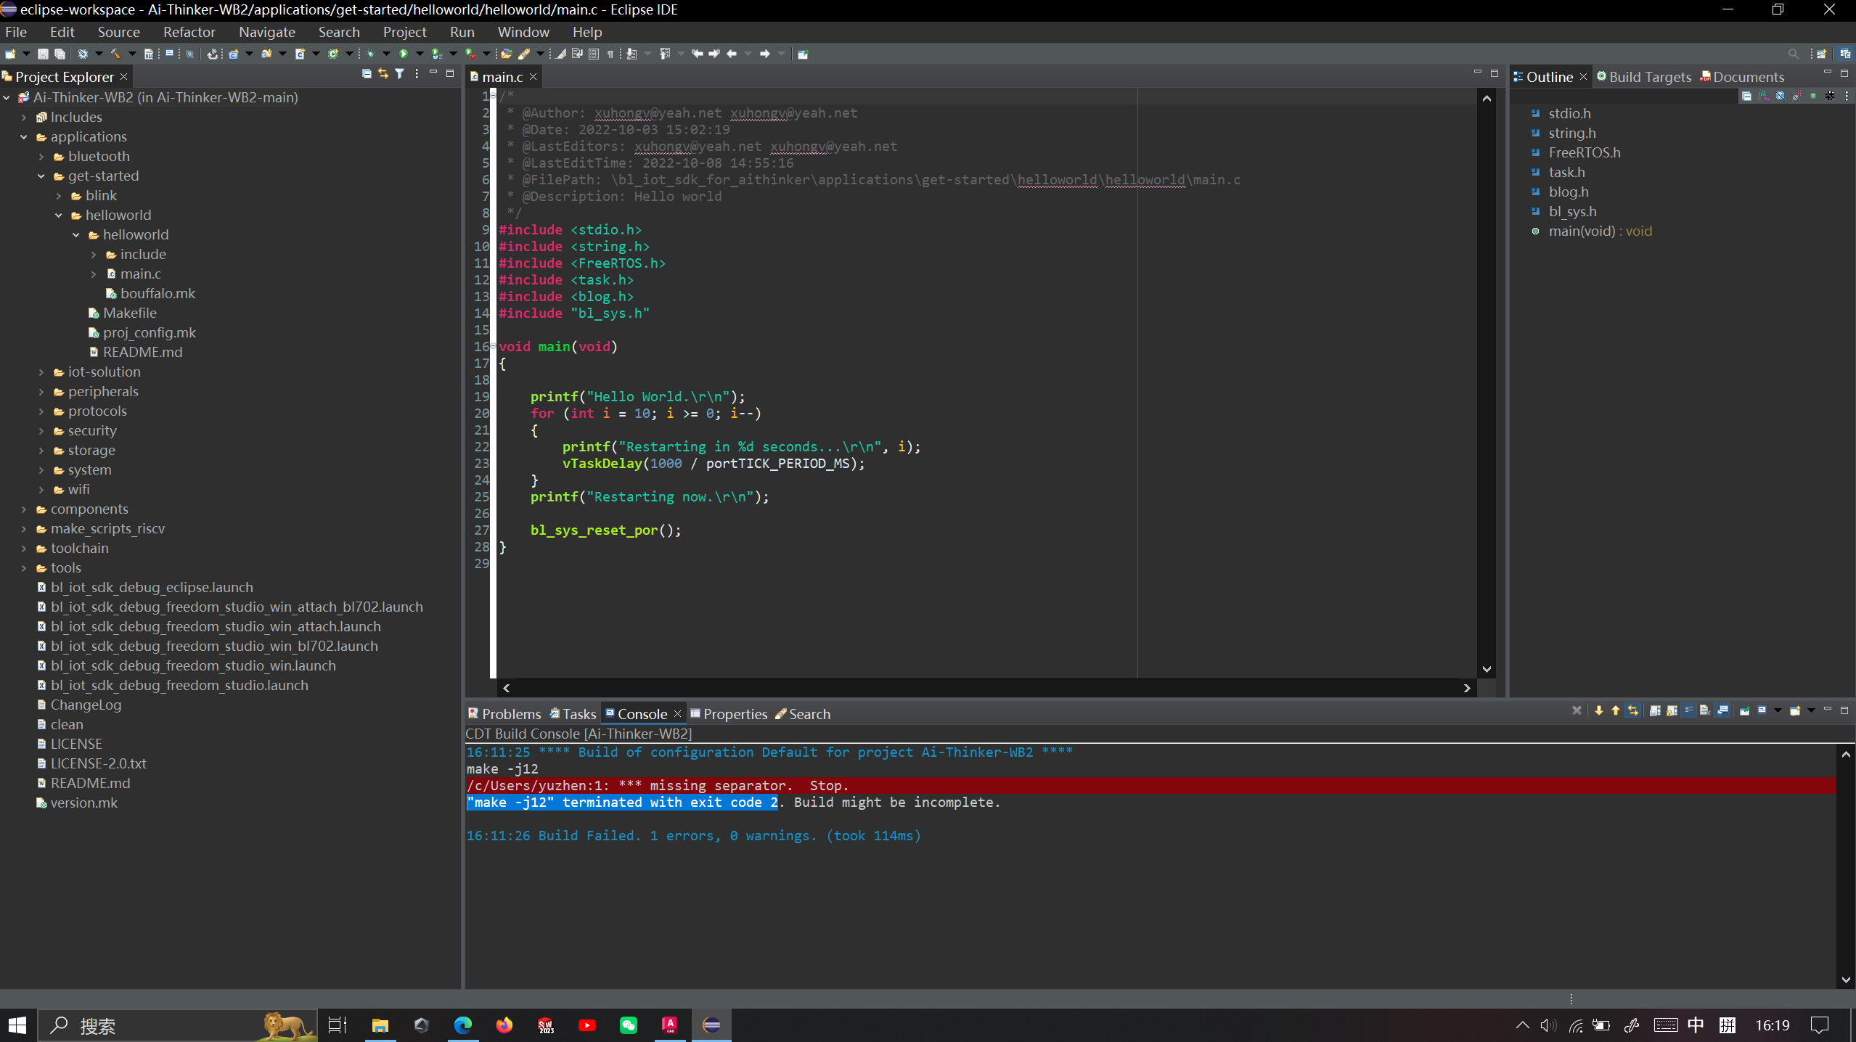The height and width of the screenshot is (1042, 1856).
Task: Open the Source menu
Action: click(x=119, y=32)
